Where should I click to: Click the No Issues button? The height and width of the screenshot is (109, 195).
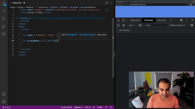[124, 30]
